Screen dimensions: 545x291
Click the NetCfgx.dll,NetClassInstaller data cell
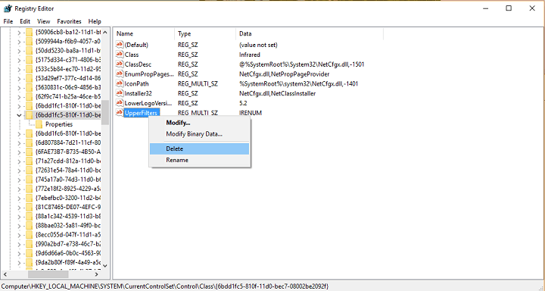(x=277, y=93)
